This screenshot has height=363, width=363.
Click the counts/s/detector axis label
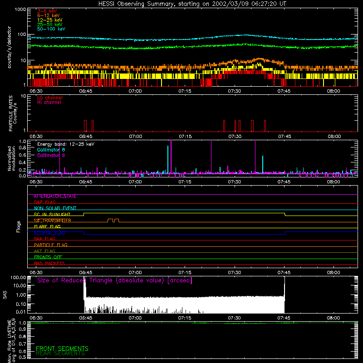pyautogui.click(x=9, y=47)
